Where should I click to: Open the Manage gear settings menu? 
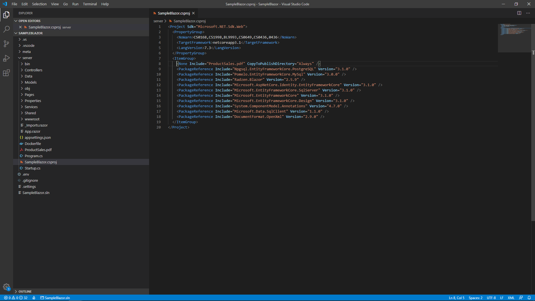pos(6,287)
